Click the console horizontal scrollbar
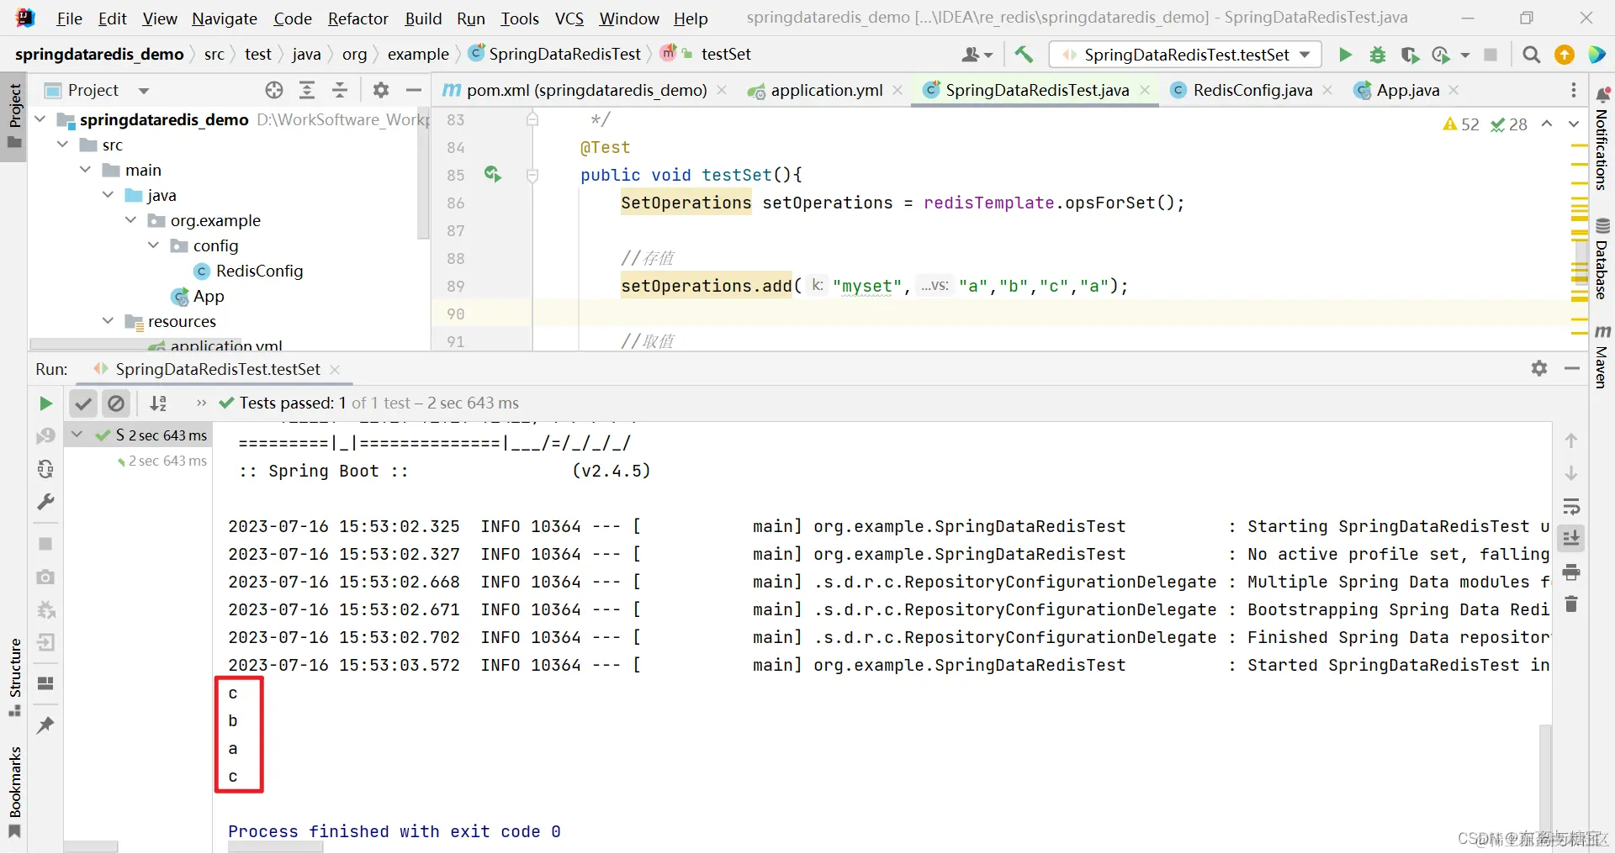Screen dimensions: 1615x854 pyautogui.click(x=275, y=847)
